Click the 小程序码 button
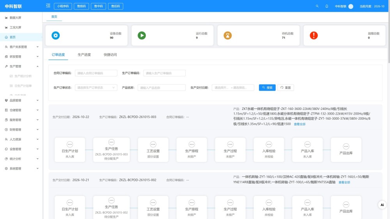 click(x=63, y=6)
